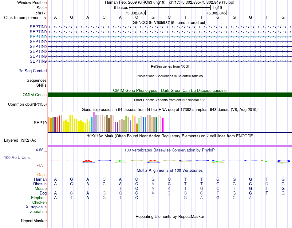
Task: Open the H3K27Ac Mark ENCODE track title
Action: [x=170, y=136]
